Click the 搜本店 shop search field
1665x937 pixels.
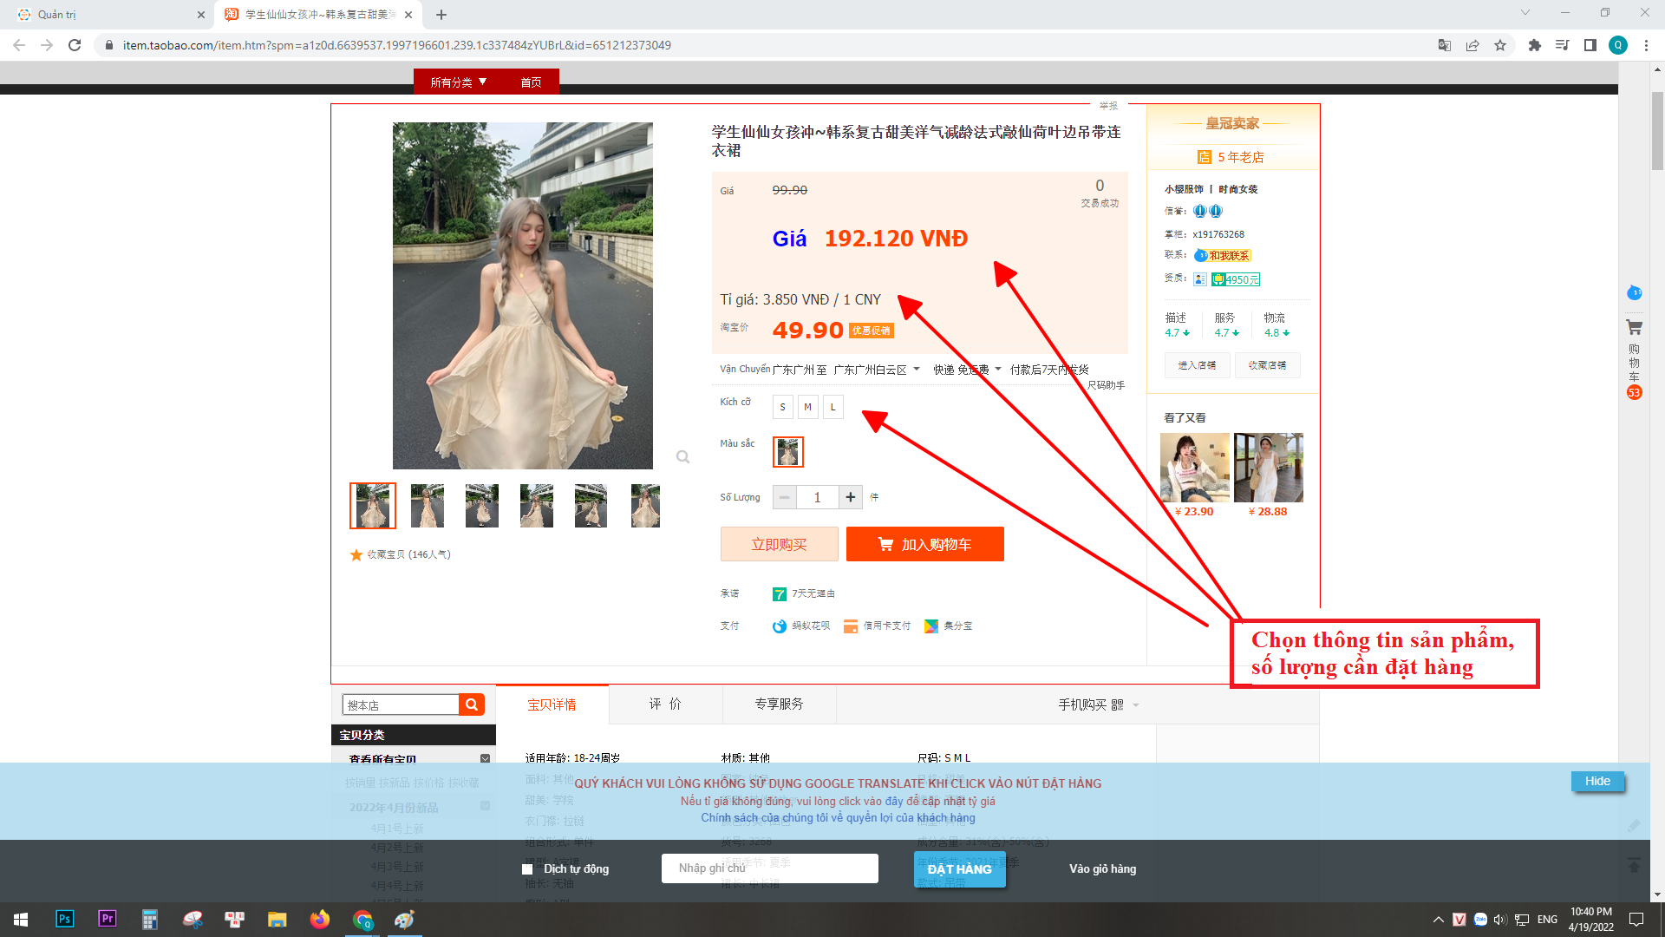point(401,704)
